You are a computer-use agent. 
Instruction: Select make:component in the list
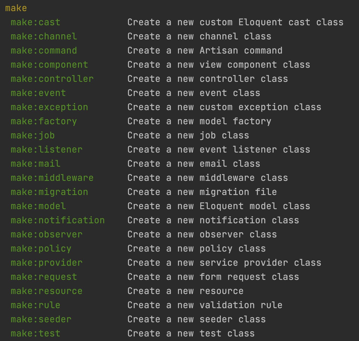click(x=49, y=65)
